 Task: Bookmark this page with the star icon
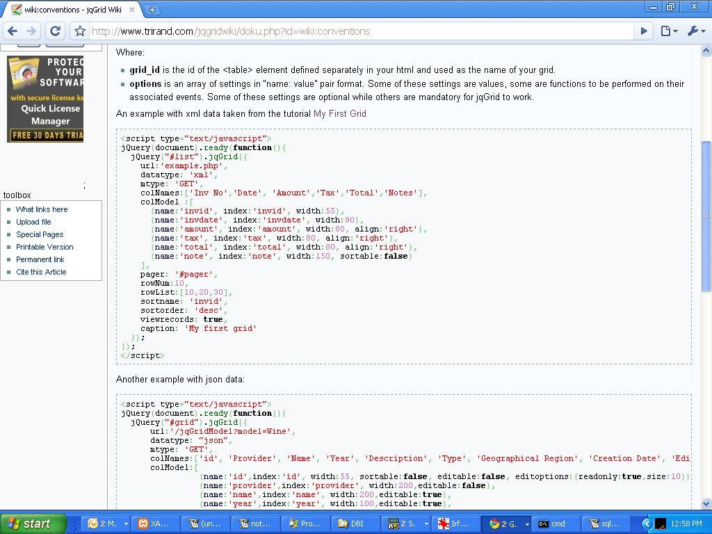(x=80, y=31)
